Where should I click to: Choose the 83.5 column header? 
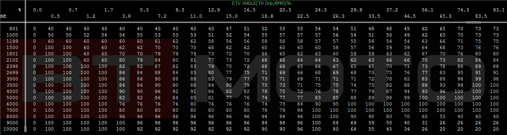coord(481,16)
